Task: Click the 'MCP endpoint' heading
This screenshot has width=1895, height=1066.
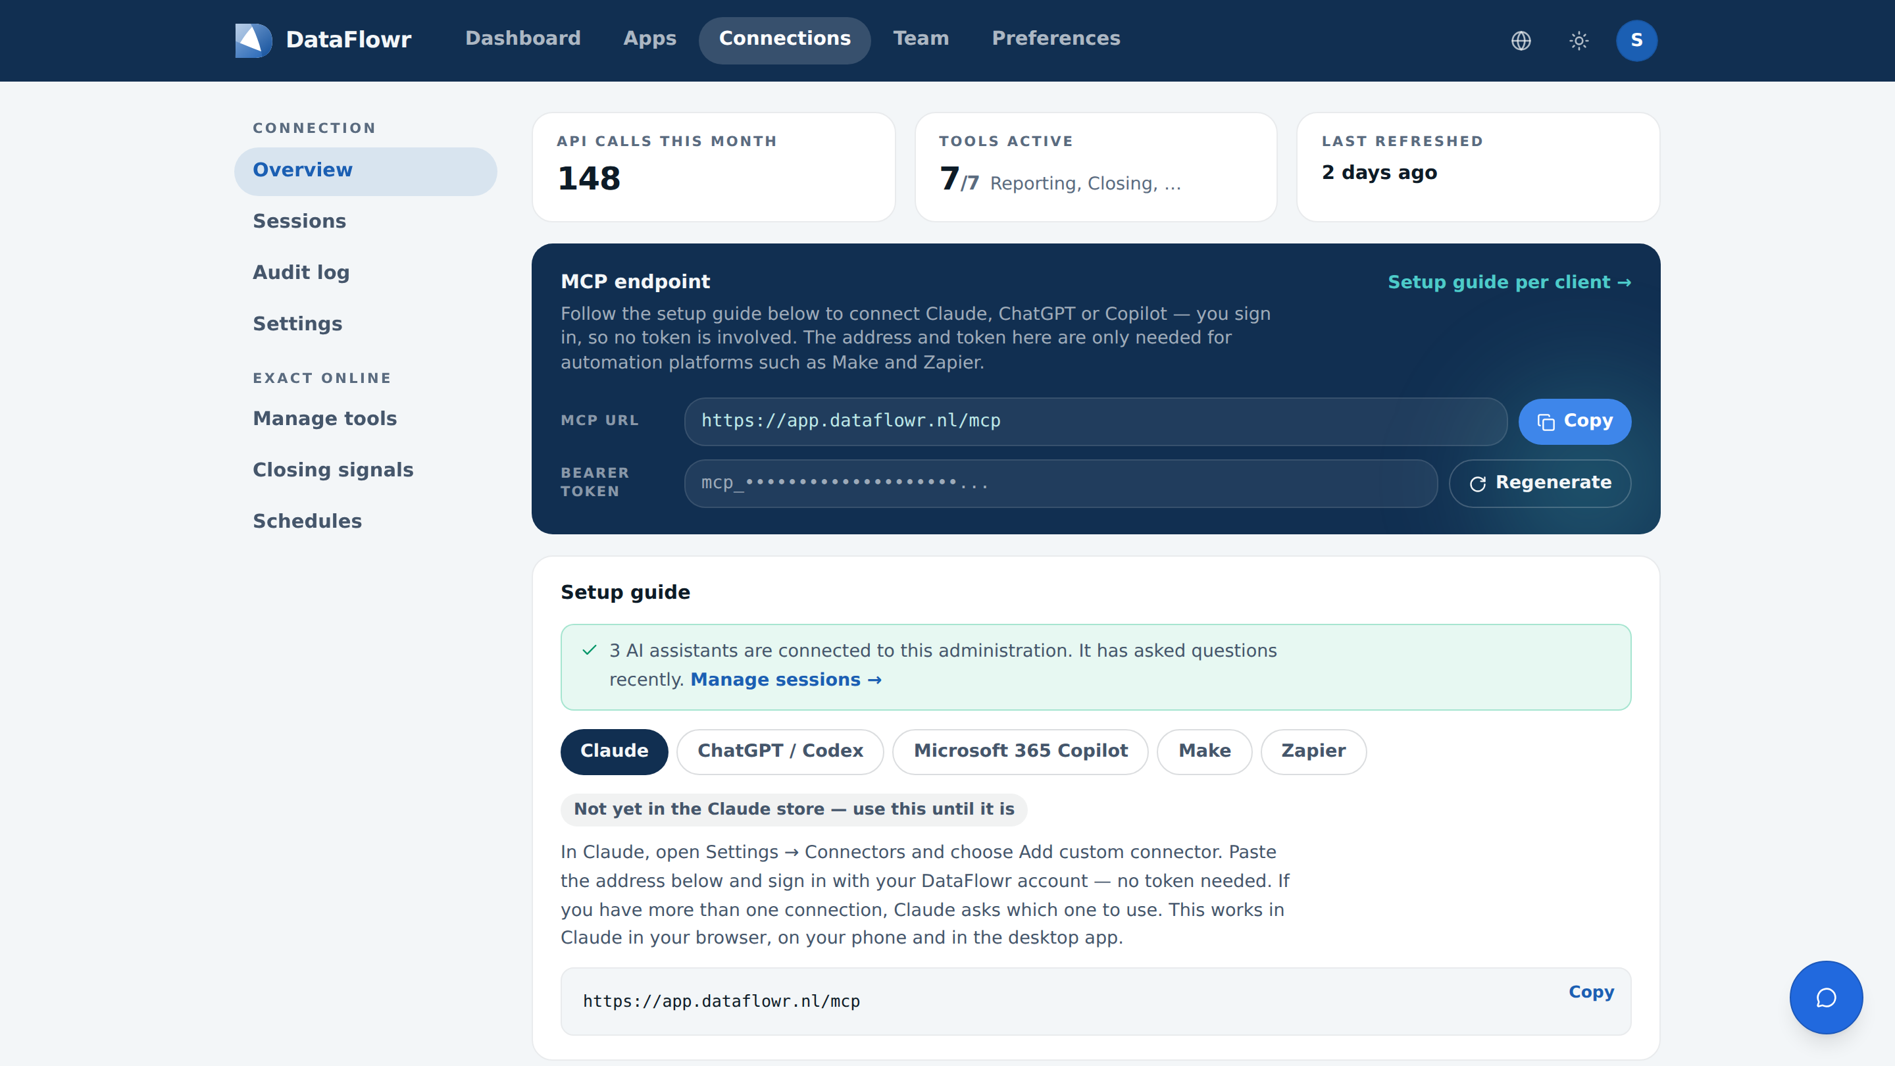Action: 635,282
